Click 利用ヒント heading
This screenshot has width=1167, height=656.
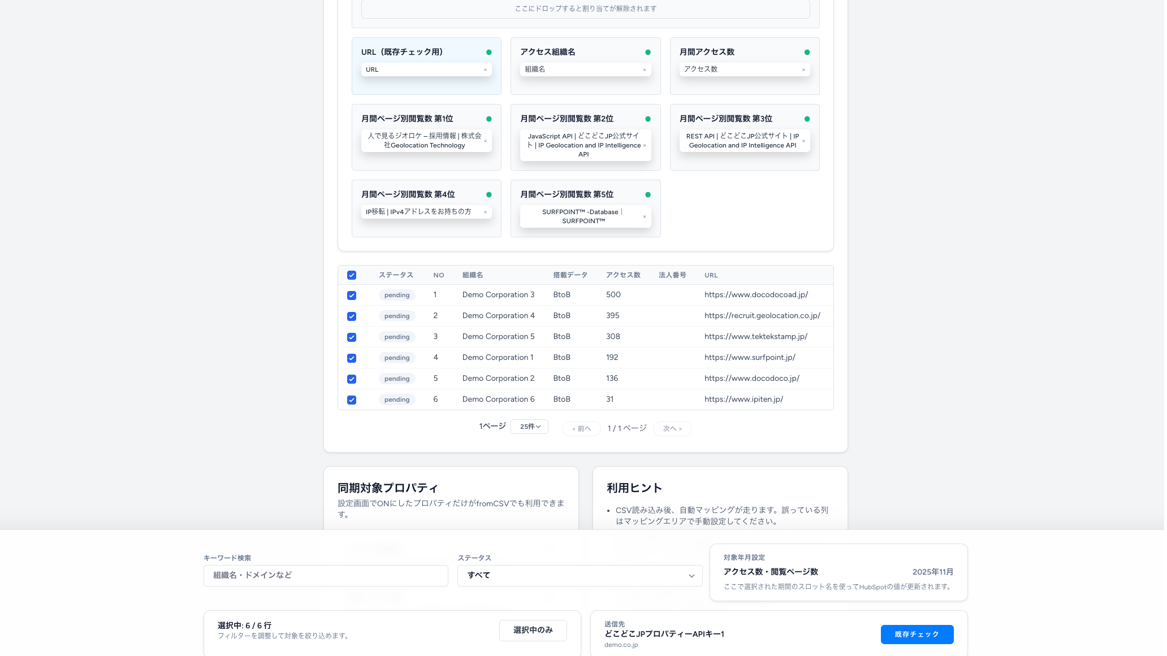pos(634,488)
